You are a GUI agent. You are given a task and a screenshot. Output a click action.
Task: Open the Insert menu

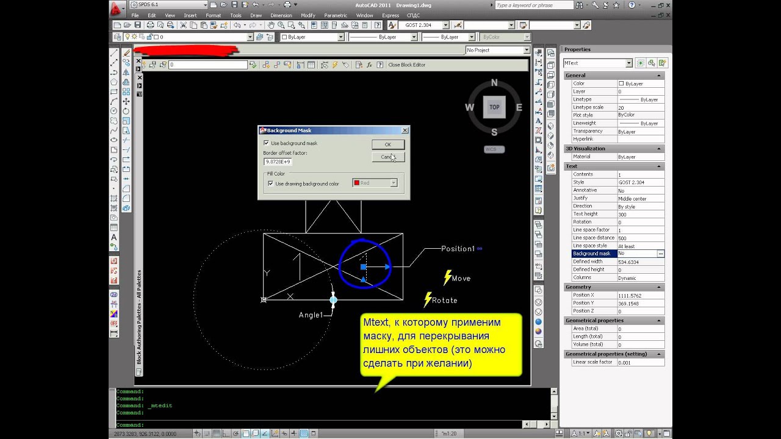point(190,15)
